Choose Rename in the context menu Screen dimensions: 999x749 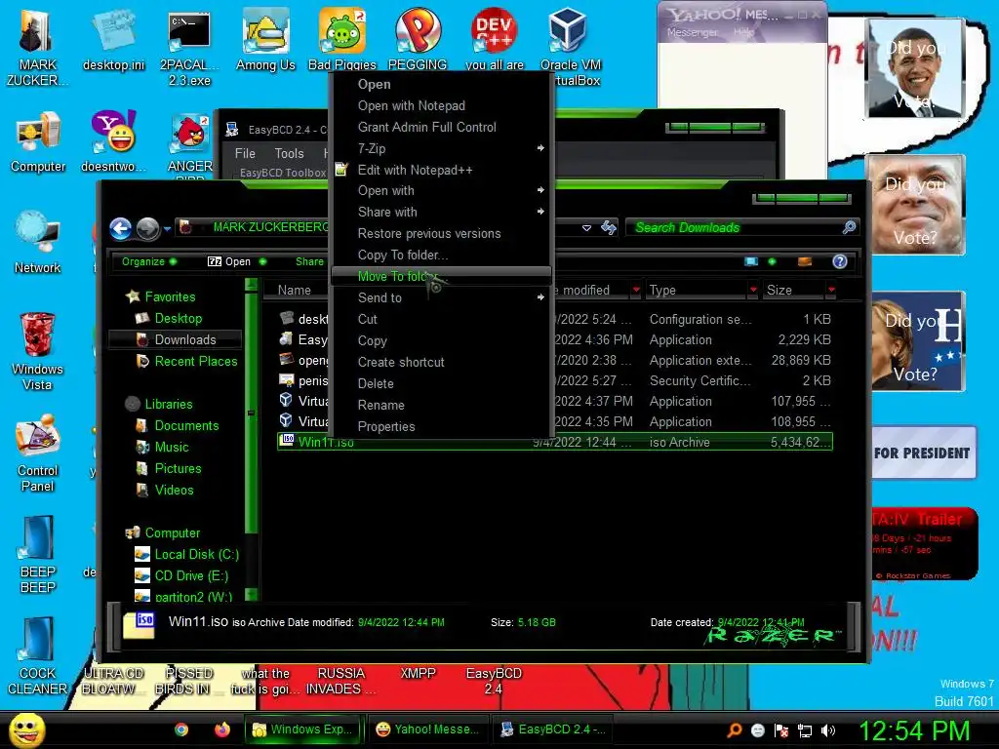point(440,405)
